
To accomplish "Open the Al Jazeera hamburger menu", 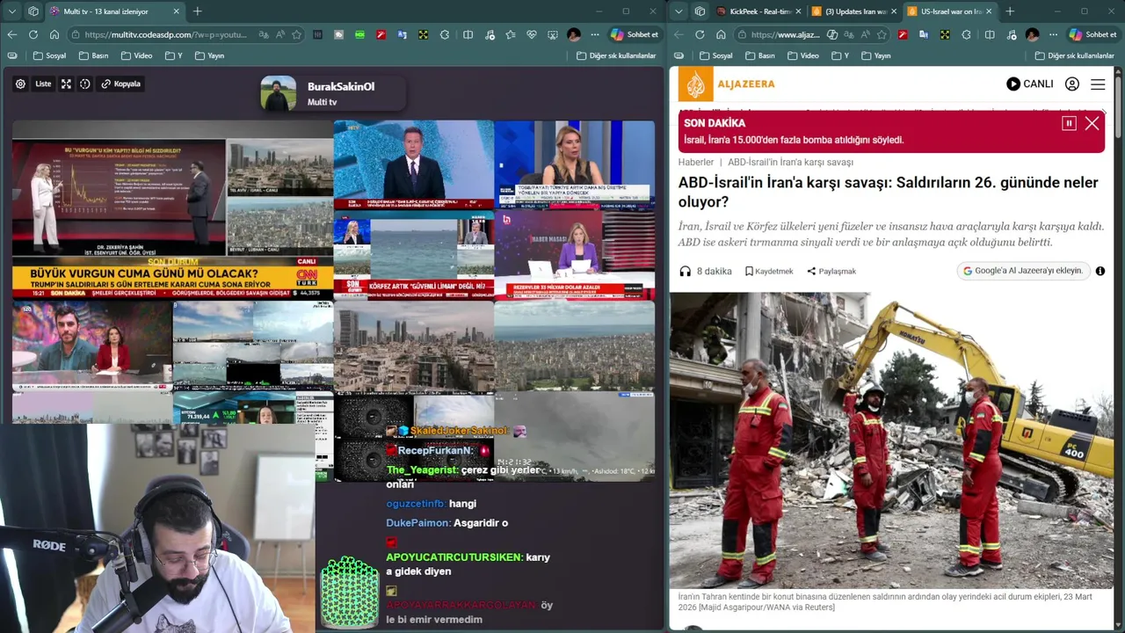I will click(1098, 84).
